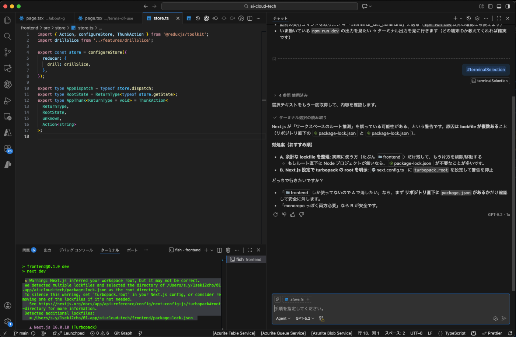
Task: Click the UTF-8 encoding indicator
Action: [x=416, y=333]
